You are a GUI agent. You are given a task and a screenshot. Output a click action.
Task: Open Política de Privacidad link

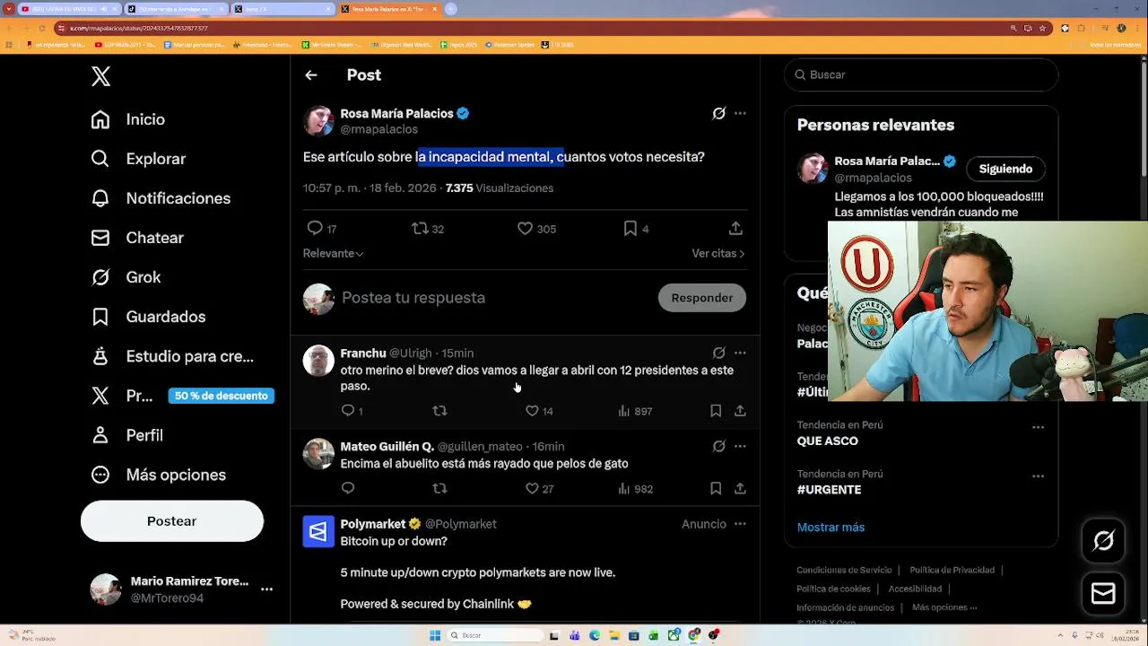tap(954, 571)
